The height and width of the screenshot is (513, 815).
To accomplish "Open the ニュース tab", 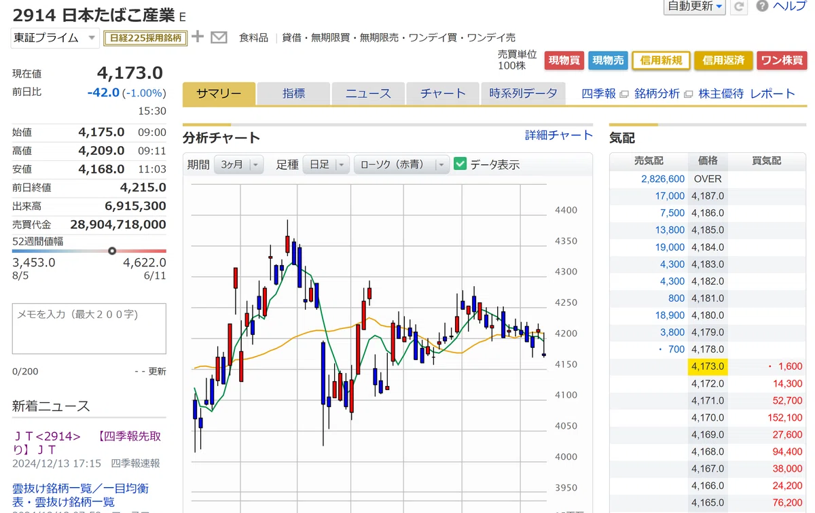I will pos(368,94).
